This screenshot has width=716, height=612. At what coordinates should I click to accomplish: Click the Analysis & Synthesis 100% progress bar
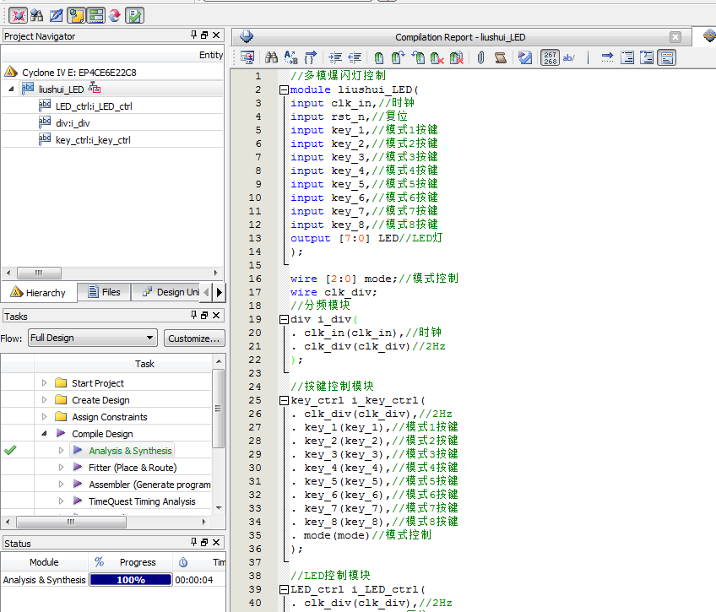(131, 580)
